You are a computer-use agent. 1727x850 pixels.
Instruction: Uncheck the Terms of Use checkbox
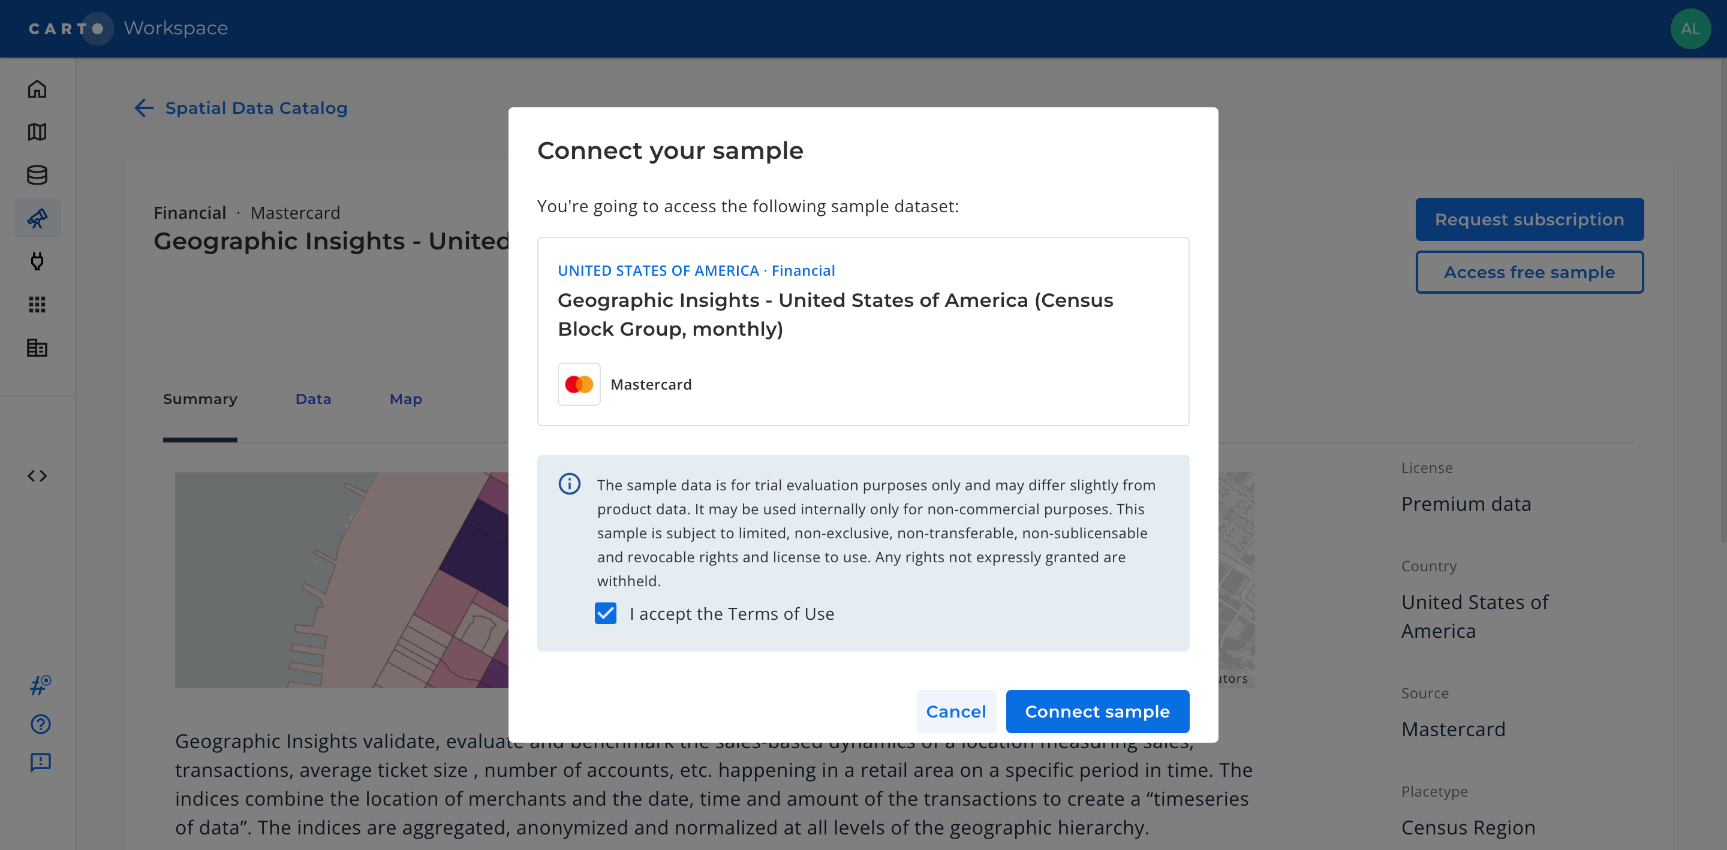[606, 613]
